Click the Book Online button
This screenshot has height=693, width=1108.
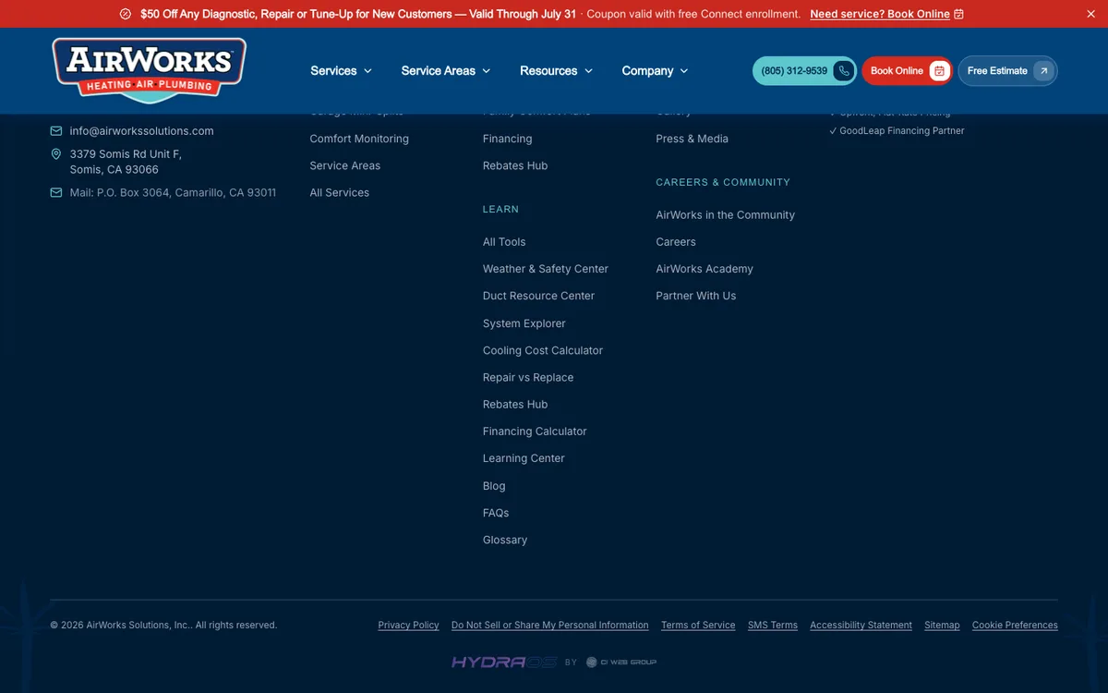coord(907,71)
